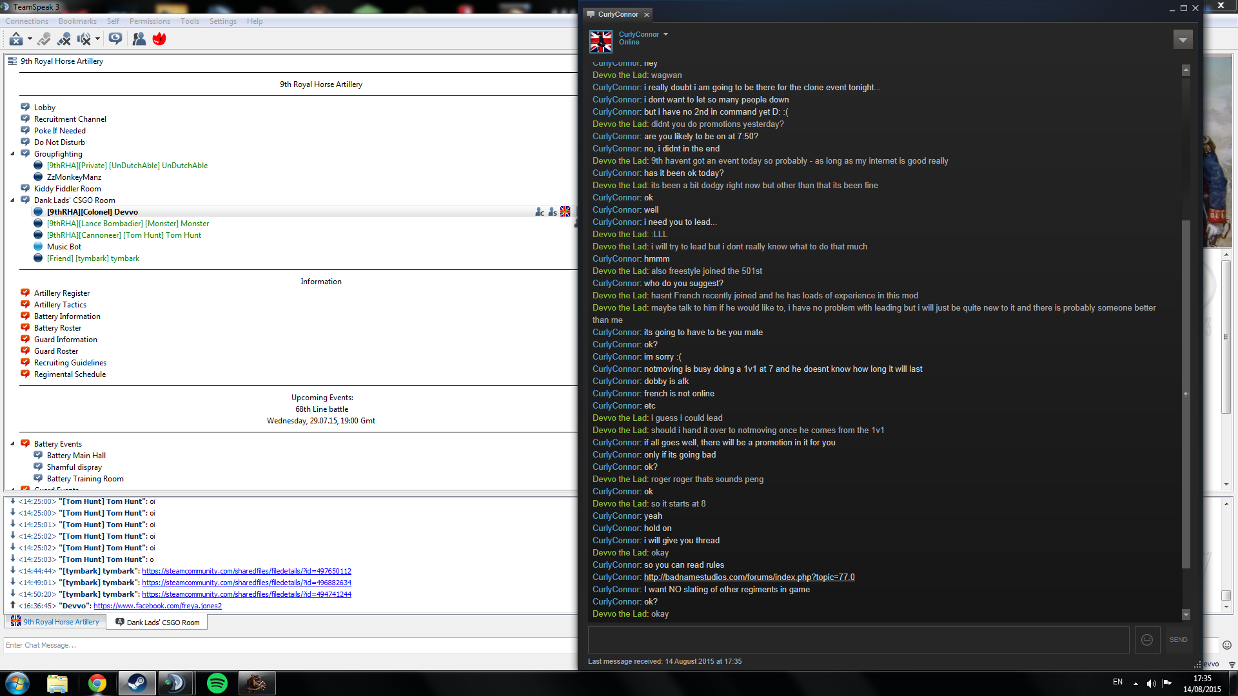Select the Shamful dispray channel
The height and width of the screenshot is (696, 1238).
tap(74, 467)
